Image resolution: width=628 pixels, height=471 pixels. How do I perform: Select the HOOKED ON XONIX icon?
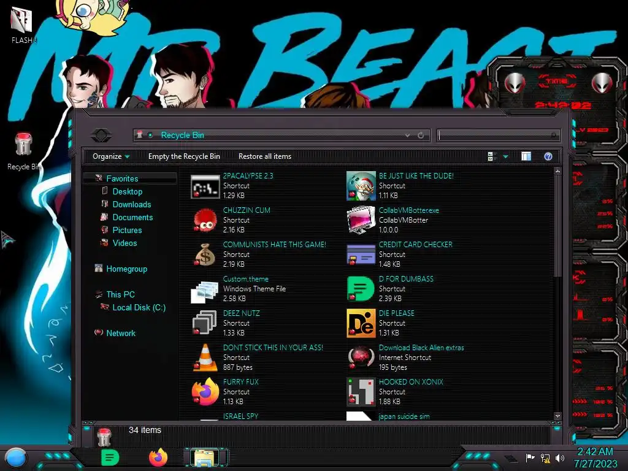[361, 392]
